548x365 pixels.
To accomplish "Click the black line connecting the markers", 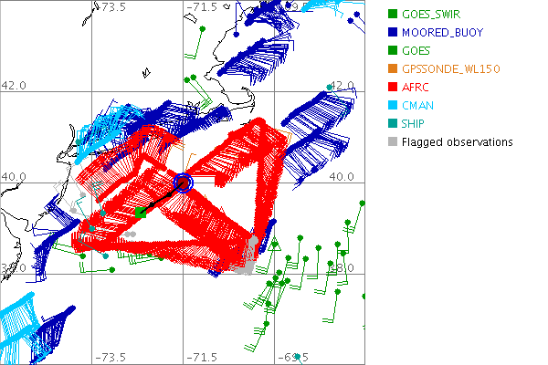I will tap(162, 198).
